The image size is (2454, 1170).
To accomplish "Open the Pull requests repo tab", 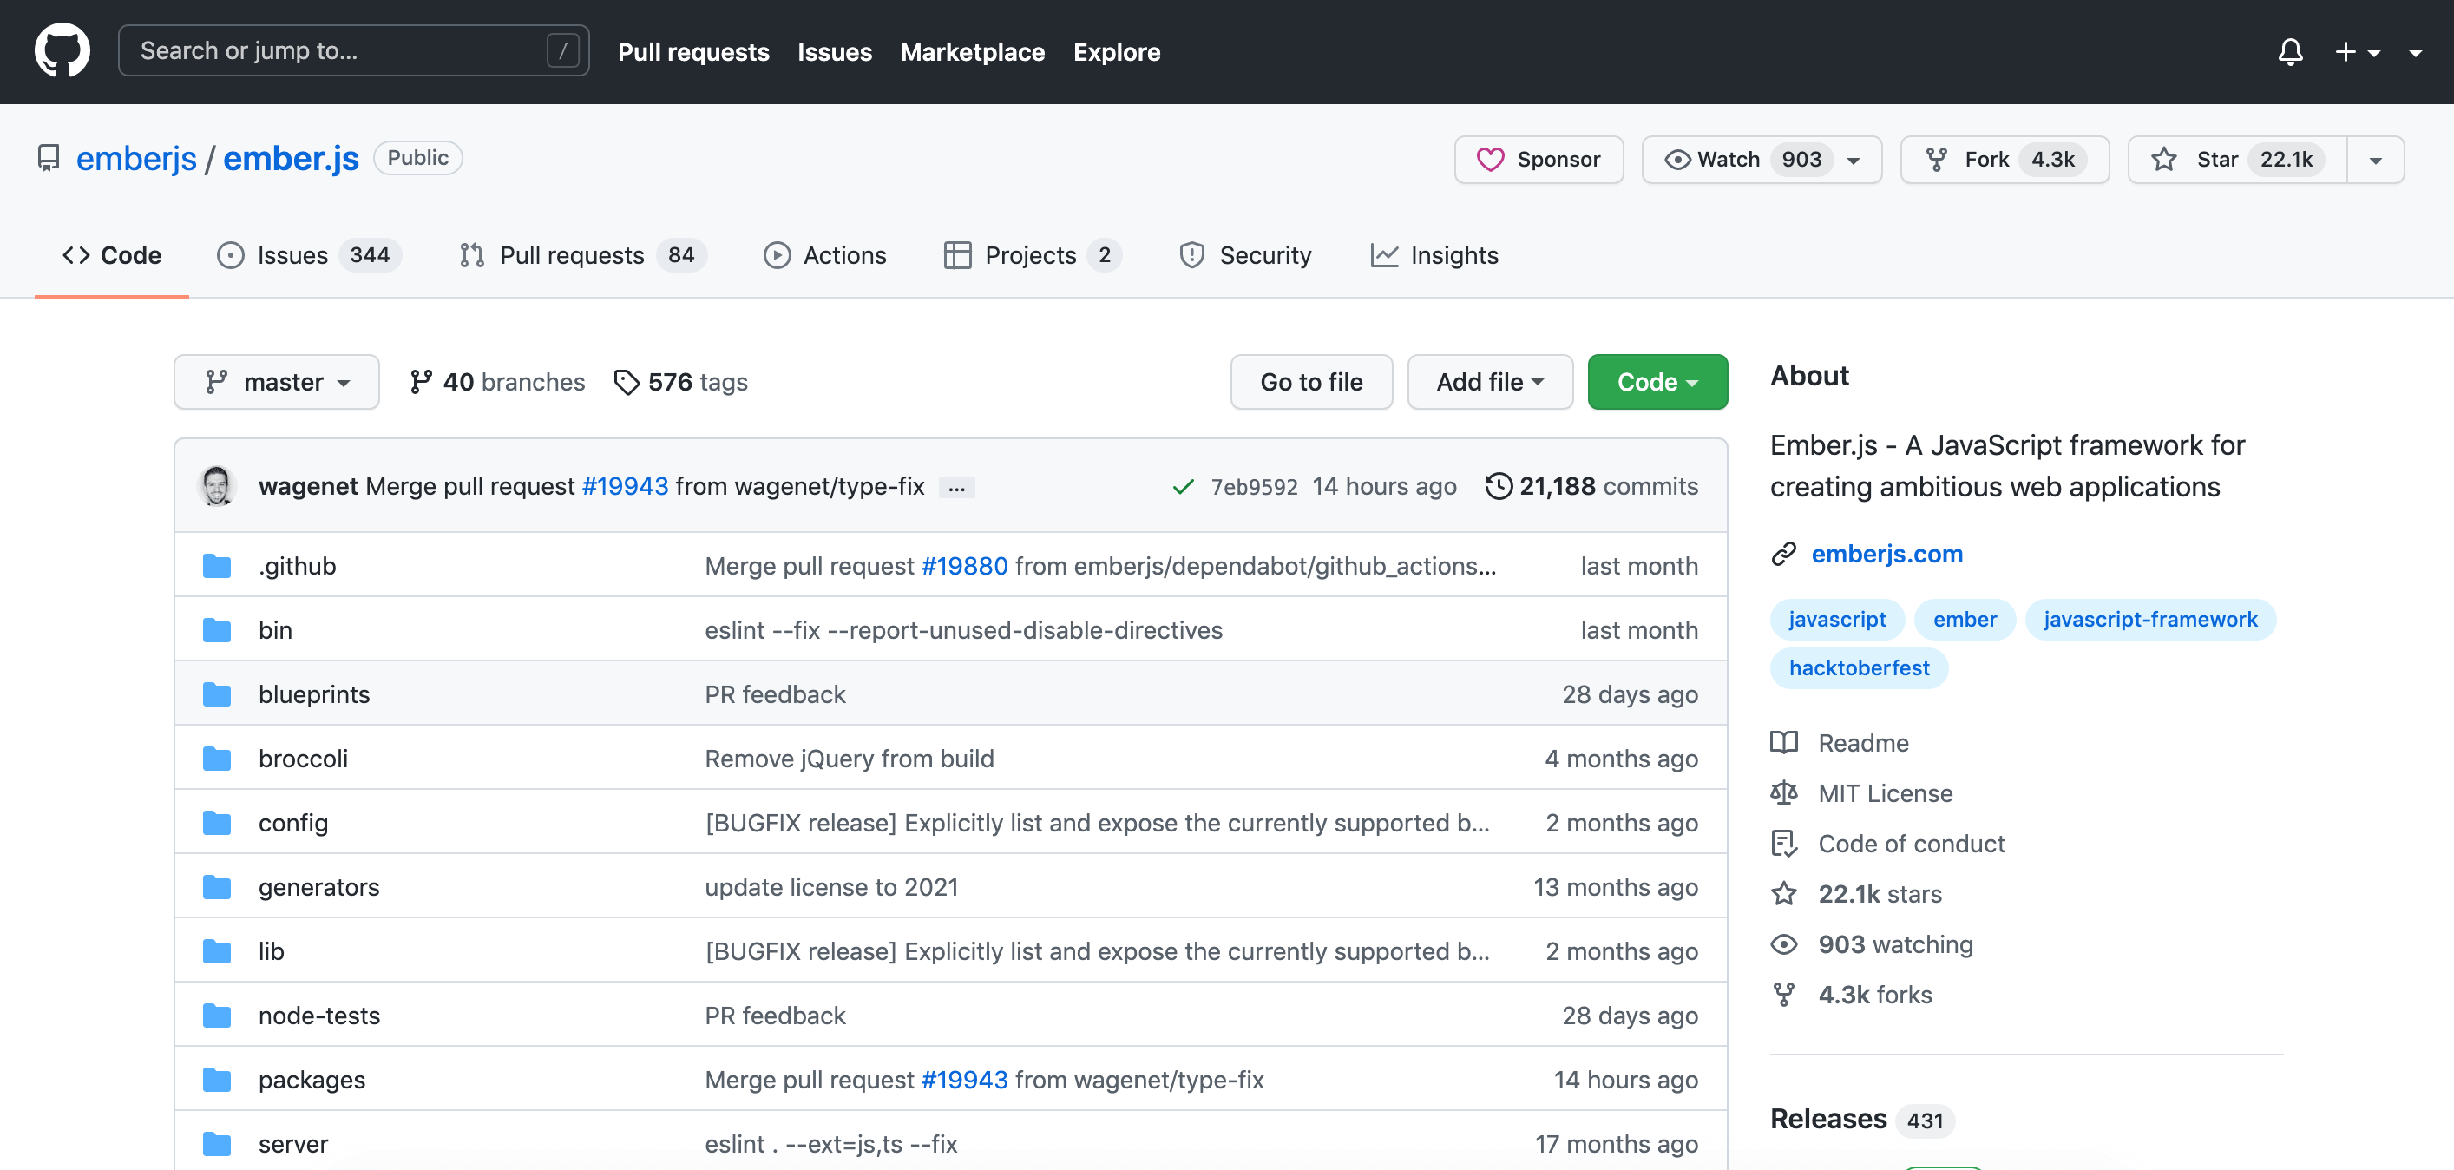I will (x=581, y=255).
